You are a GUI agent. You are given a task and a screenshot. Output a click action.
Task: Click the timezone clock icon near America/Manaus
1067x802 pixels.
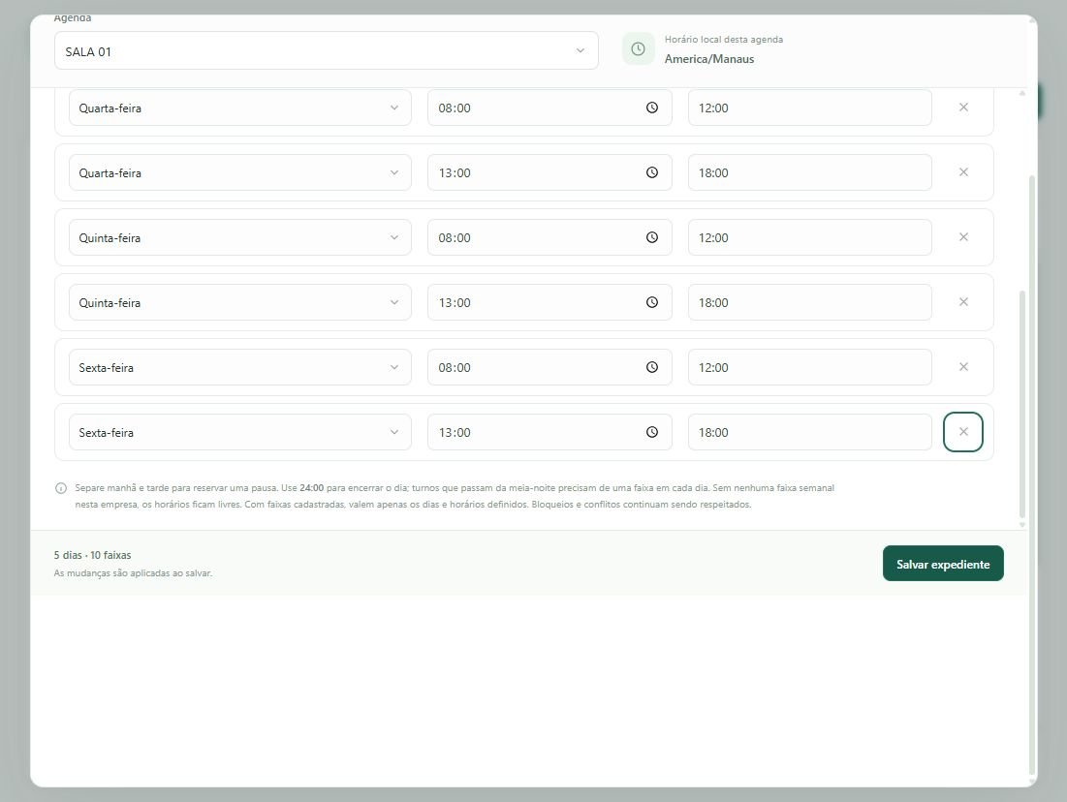click(x=639, y=49)
